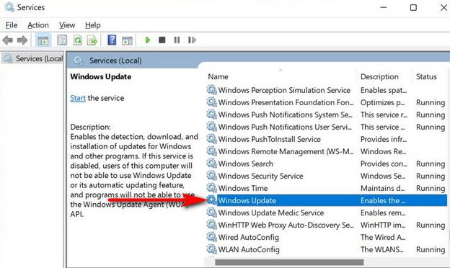This screenshot has width=450, height=268.
Task: Select WinHTTP Web Proxy Auto-Discovery row
Action: 327,225
